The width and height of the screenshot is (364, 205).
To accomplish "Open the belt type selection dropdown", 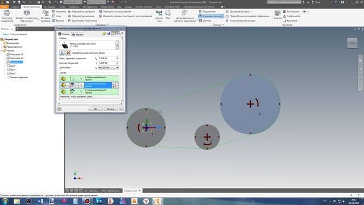I will 117,45.
